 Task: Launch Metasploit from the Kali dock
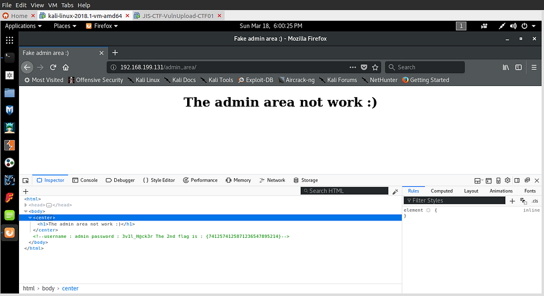tap(9, 110)
